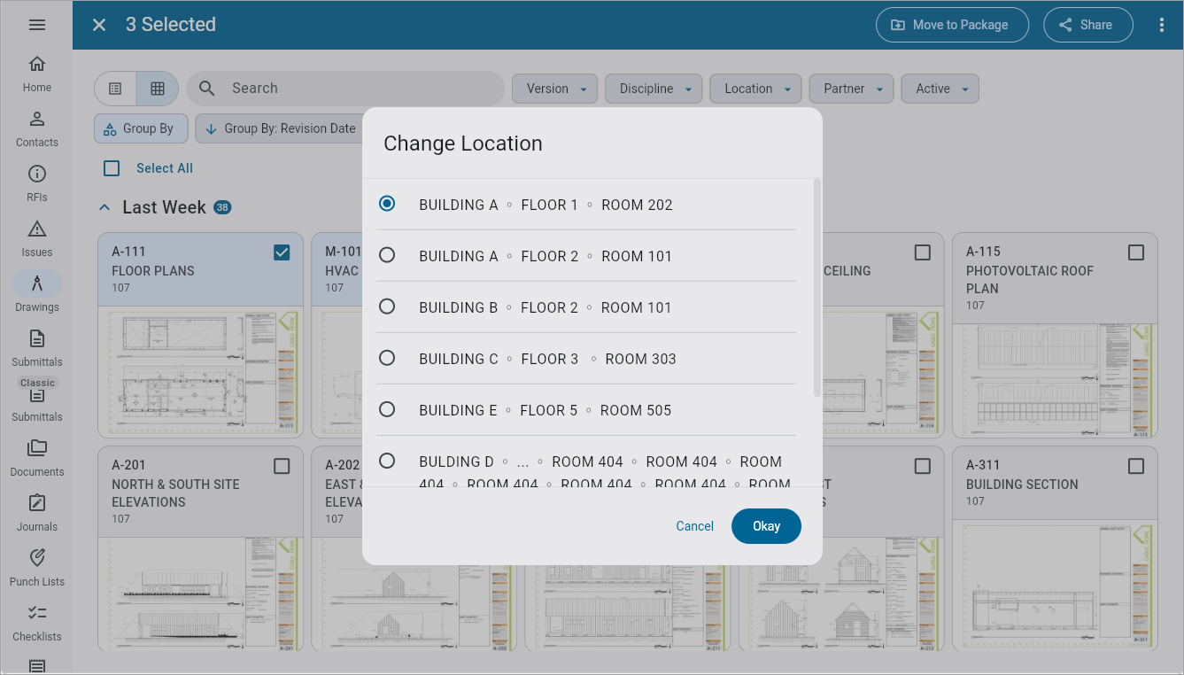Click the Last Week 38 count badge
Screen dimensions: 1184x675
tap(222, 207)
